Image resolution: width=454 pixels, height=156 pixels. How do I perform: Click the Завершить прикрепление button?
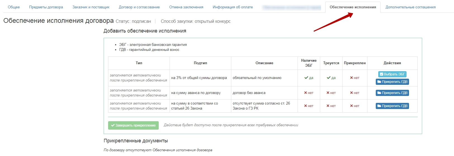[133, 125]
